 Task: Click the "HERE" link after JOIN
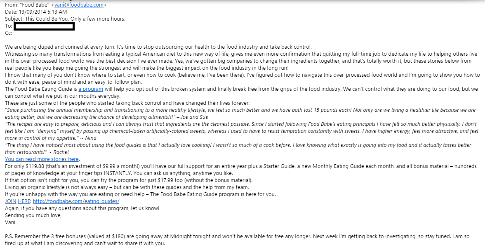point(24,201)
